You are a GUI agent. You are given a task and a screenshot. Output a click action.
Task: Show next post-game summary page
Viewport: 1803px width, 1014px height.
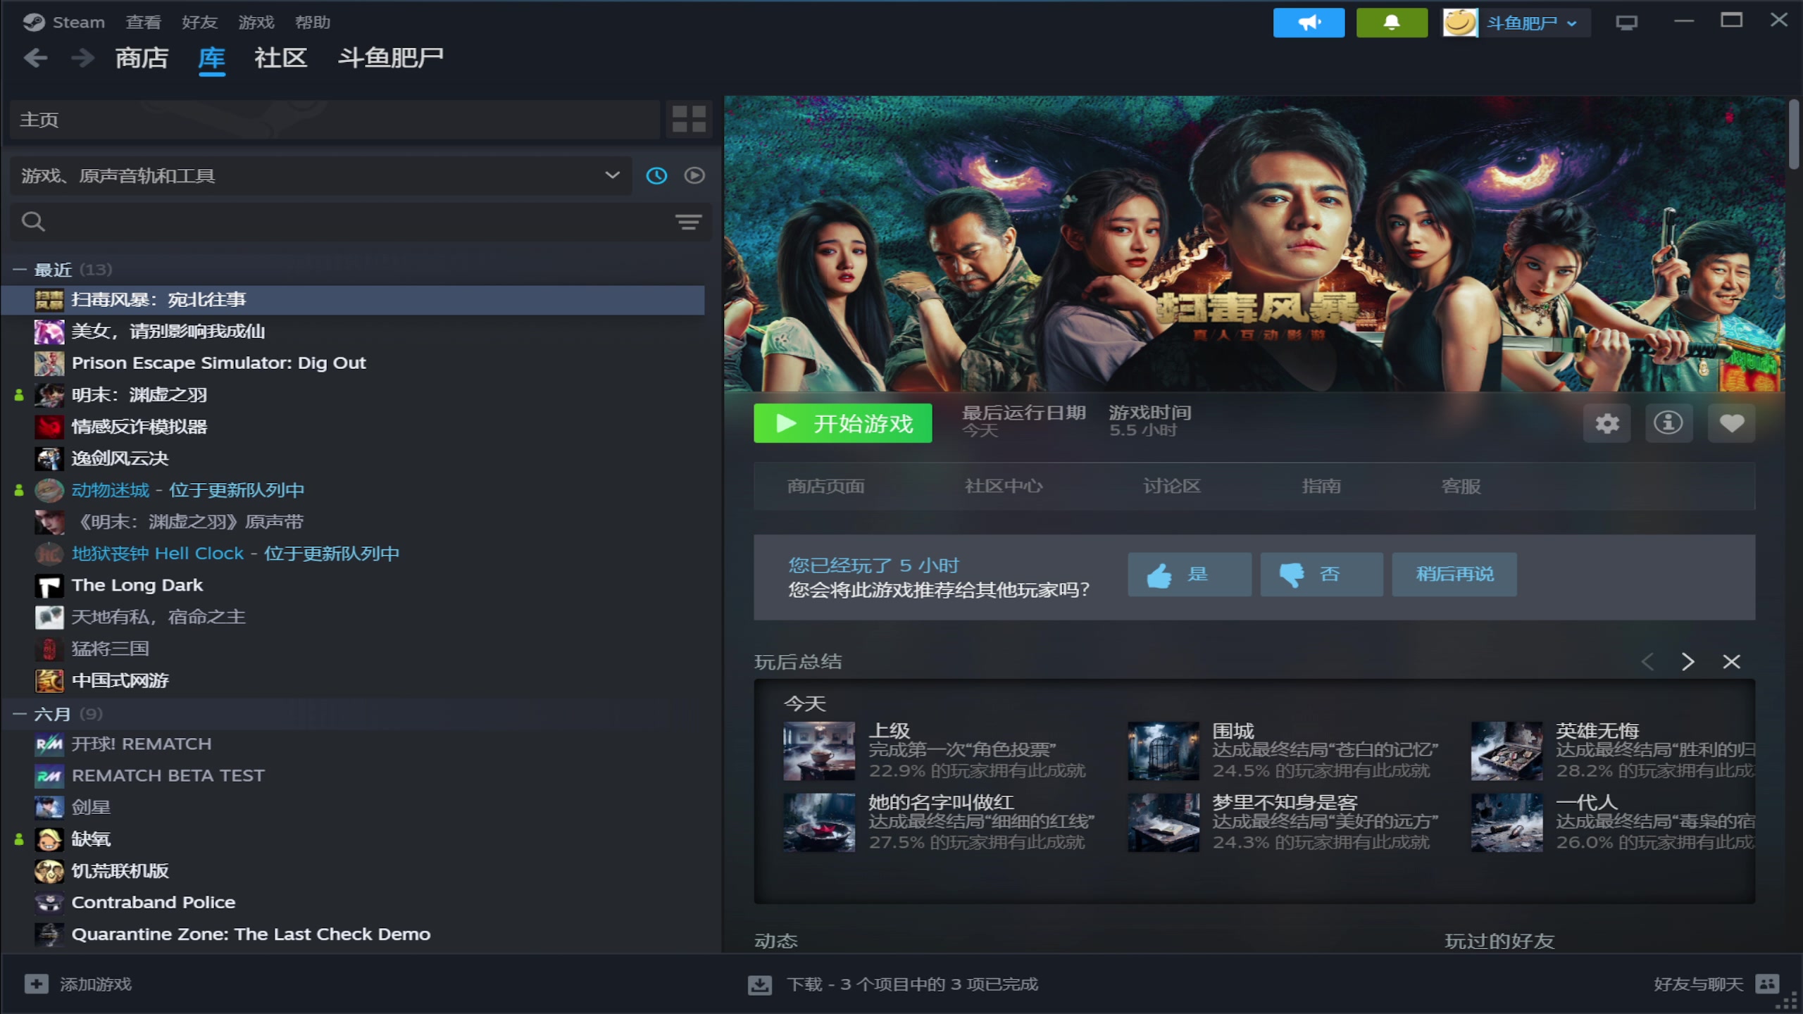(x=1687, y=662)
